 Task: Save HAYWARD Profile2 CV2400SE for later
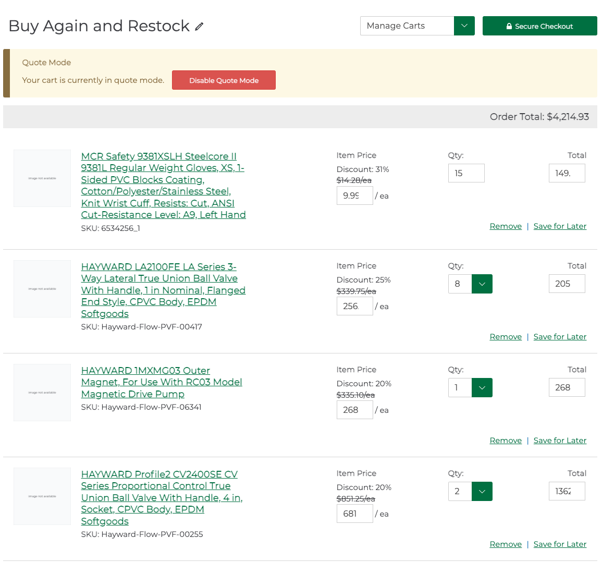(x=560, y=544)
